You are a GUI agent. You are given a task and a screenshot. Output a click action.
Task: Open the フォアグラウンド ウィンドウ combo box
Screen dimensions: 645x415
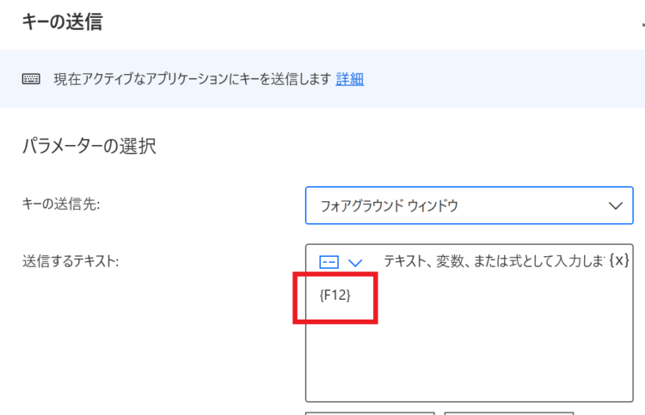pos(469,205)
